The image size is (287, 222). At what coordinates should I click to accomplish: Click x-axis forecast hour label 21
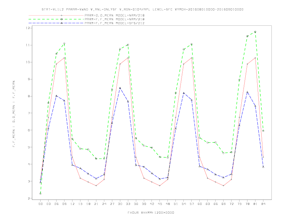point(96,204)
